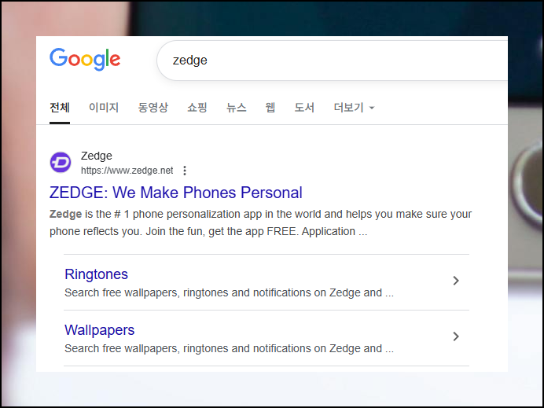Image resolution: width=544 pixels, height=408 pixels.
Task: Open the 쇼핑 tab
Action: (197, 107)
